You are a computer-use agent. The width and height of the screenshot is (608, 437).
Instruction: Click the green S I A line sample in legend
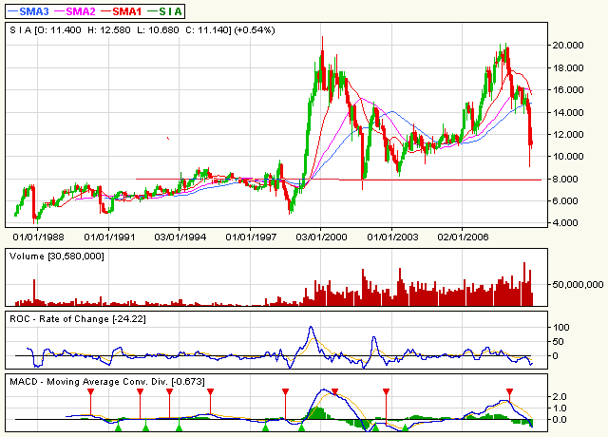pos(152,10)
